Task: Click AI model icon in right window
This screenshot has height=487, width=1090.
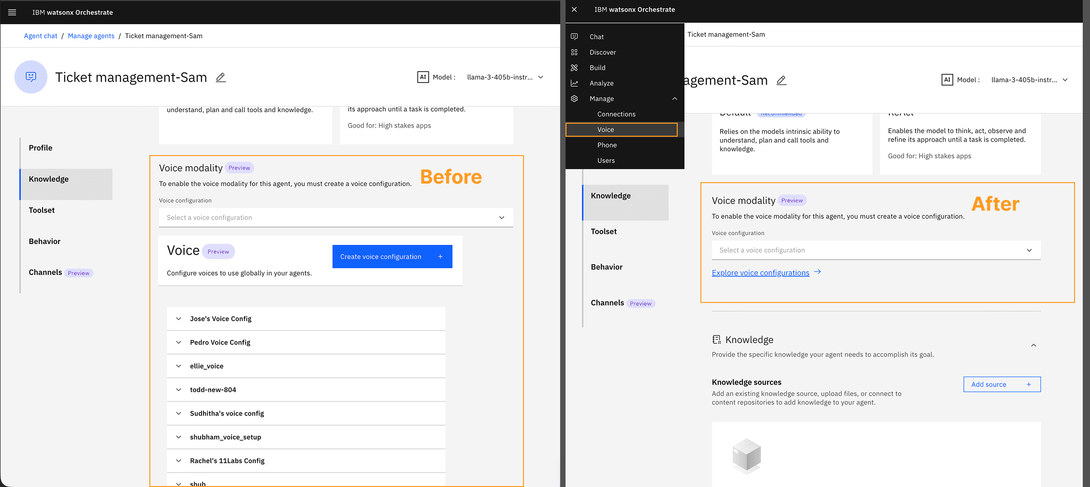Action: coord(947,80)
